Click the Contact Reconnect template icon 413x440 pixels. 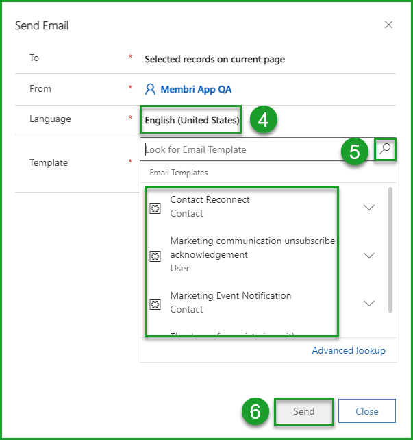155,207
